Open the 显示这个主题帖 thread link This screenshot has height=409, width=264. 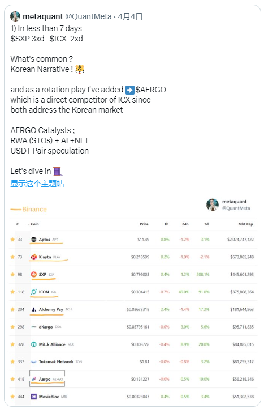[x=37, y=184]
